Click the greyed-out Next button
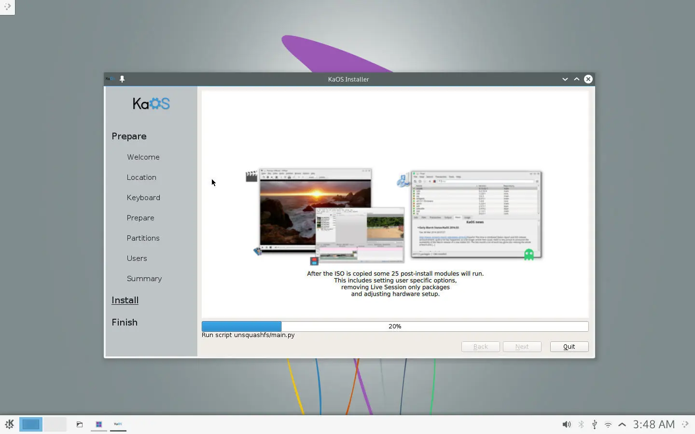This screenshot has height=434, width=695. (522, 347)
